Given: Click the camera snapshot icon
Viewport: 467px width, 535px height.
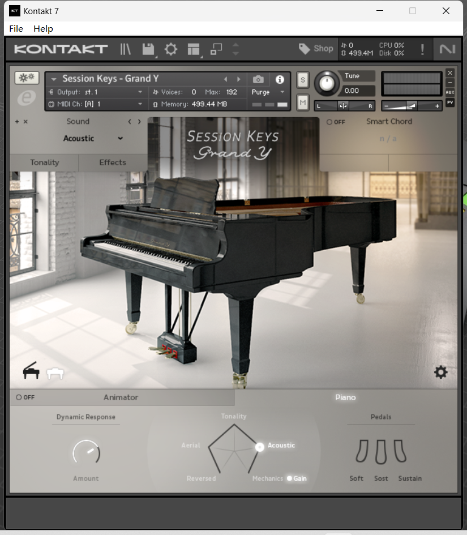Looking at the screenshot, I should click(x=258, y=79).
